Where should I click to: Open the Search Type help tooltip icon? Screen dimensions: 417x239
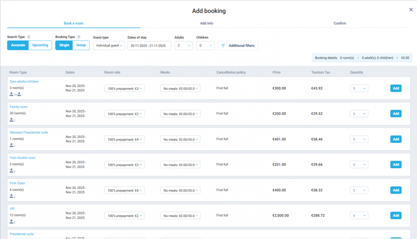[28, 37]
